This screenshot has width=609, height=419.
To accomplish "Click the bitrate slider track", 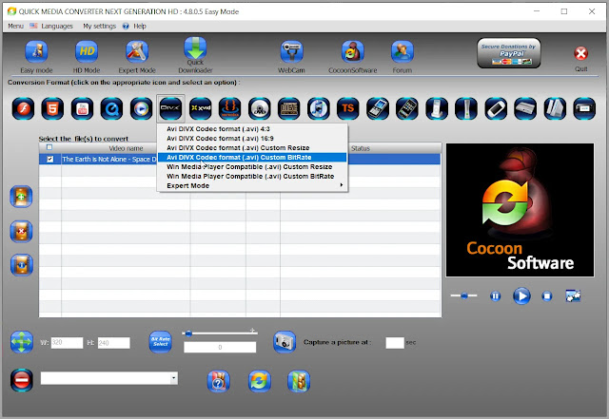I will [x=220, y=333].
